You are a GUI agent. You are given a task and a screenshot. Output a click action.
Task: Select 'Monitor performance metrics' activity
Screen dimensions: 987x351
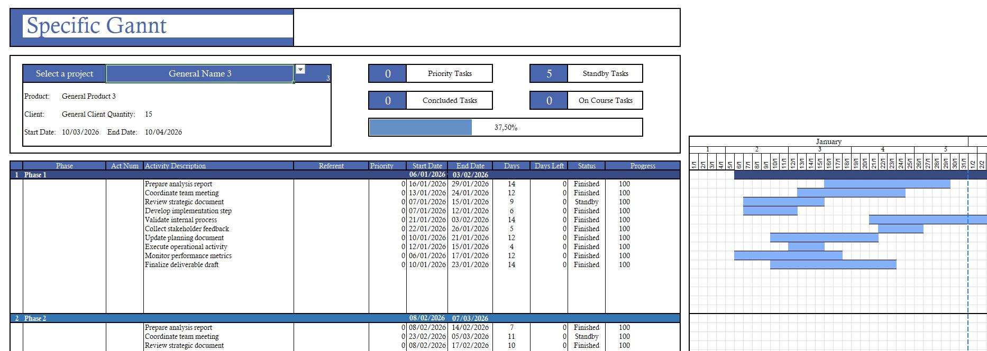tap(188, 255)
